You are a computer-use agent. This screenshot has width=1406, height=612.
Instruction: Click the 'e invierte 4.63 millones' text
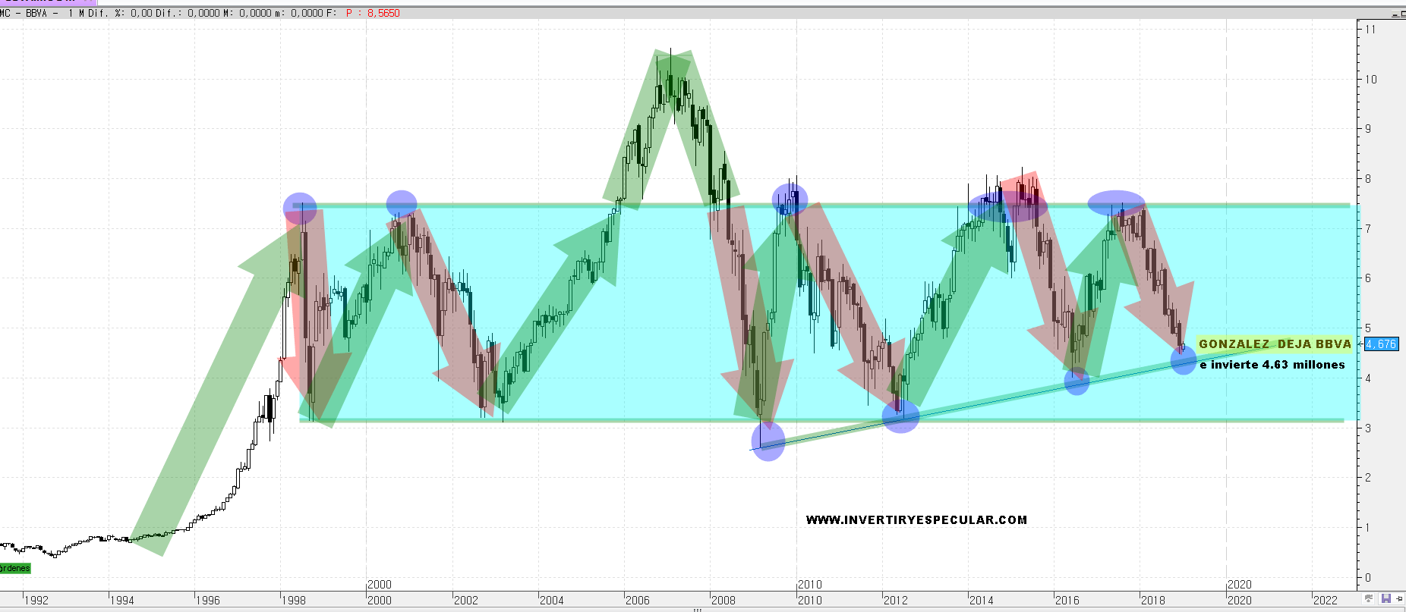click(1272, 365)
